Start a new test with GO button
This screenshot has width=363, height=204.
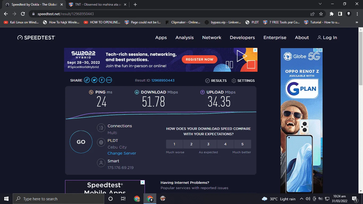click(x=81, y=142)
